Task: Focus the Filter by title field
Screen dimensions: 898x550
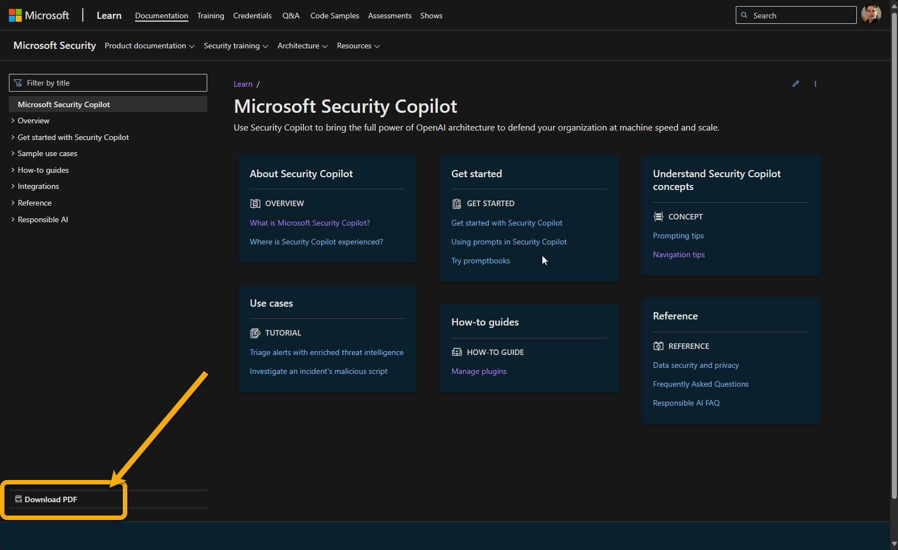Action: [108, 83]
